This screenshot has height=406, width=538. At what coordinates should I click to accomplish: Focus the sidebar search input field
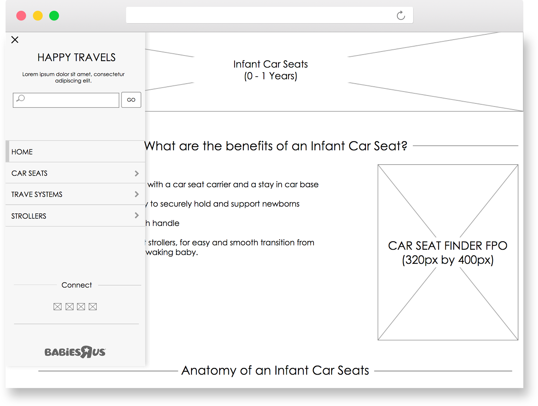pos(66,100)
